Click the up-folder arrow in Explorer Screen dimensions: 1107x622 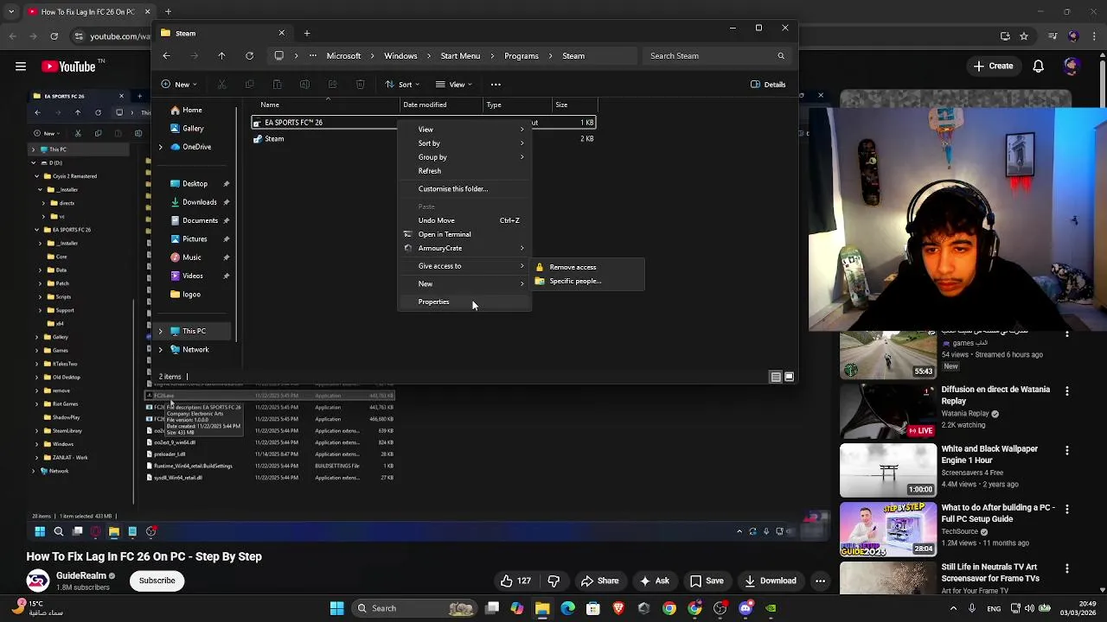tap(221, 56)
